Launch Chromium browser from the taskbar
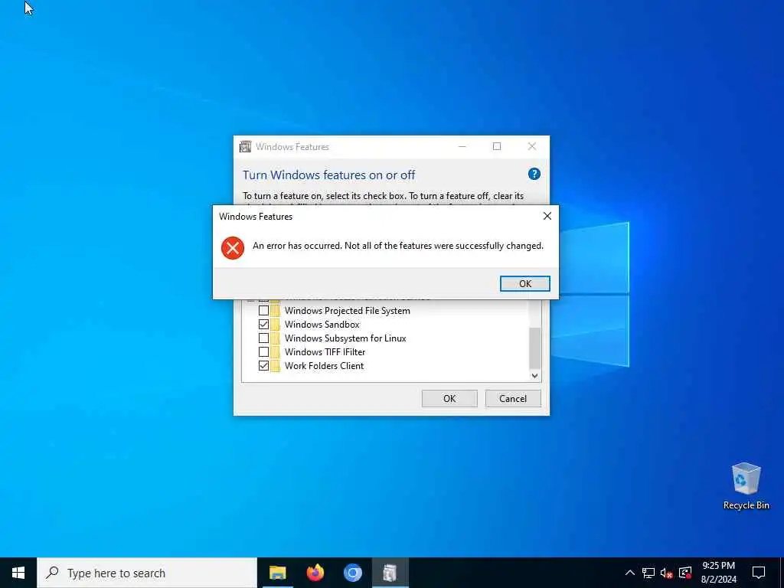The image size is (784, 588). click(x=352, y=573)
